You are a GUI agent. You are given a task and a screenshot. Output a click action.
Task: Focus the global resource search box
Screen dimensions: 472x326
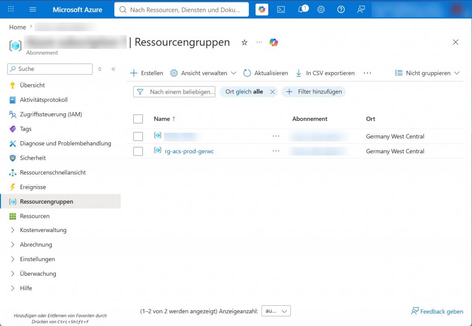[x=182, y=10]
